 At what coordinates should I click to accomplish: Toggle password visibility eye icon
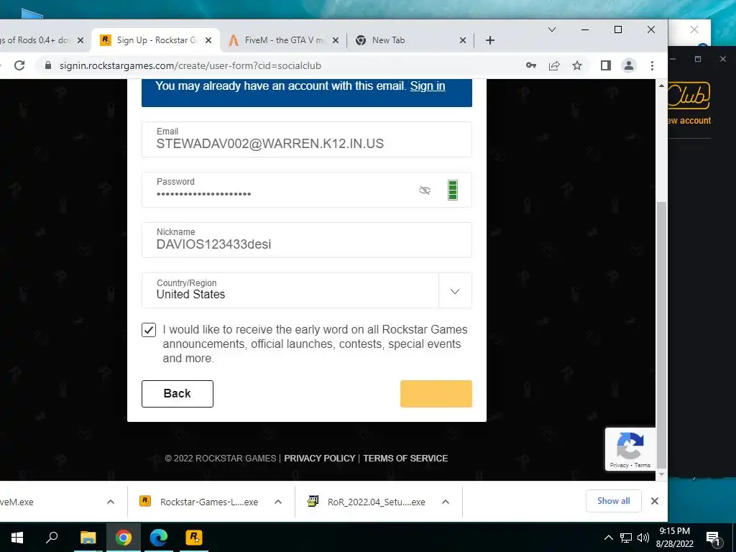pos(425,190)
